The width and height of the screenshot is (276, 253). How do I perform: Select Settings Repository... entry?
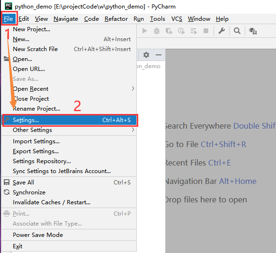(69, 161)
